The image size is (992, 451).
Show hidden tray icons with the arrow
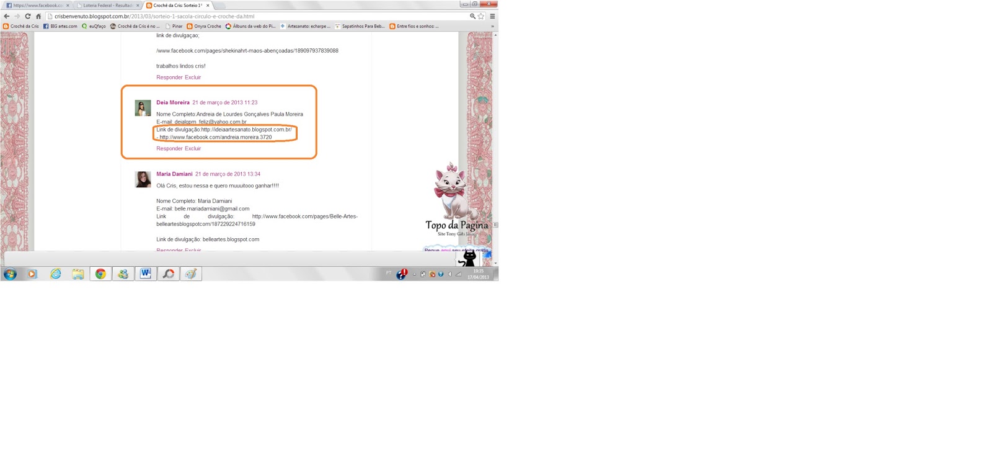414,274
